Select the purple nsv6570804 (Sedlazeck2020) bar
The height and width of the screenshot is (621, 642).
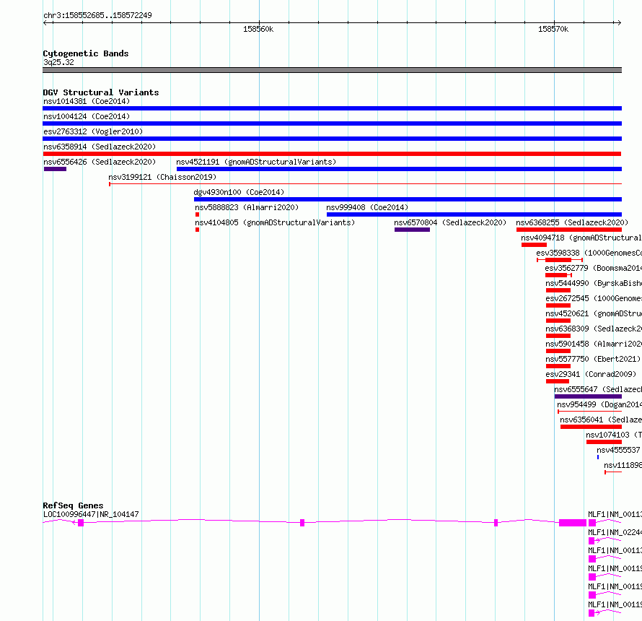click(412, 230)
